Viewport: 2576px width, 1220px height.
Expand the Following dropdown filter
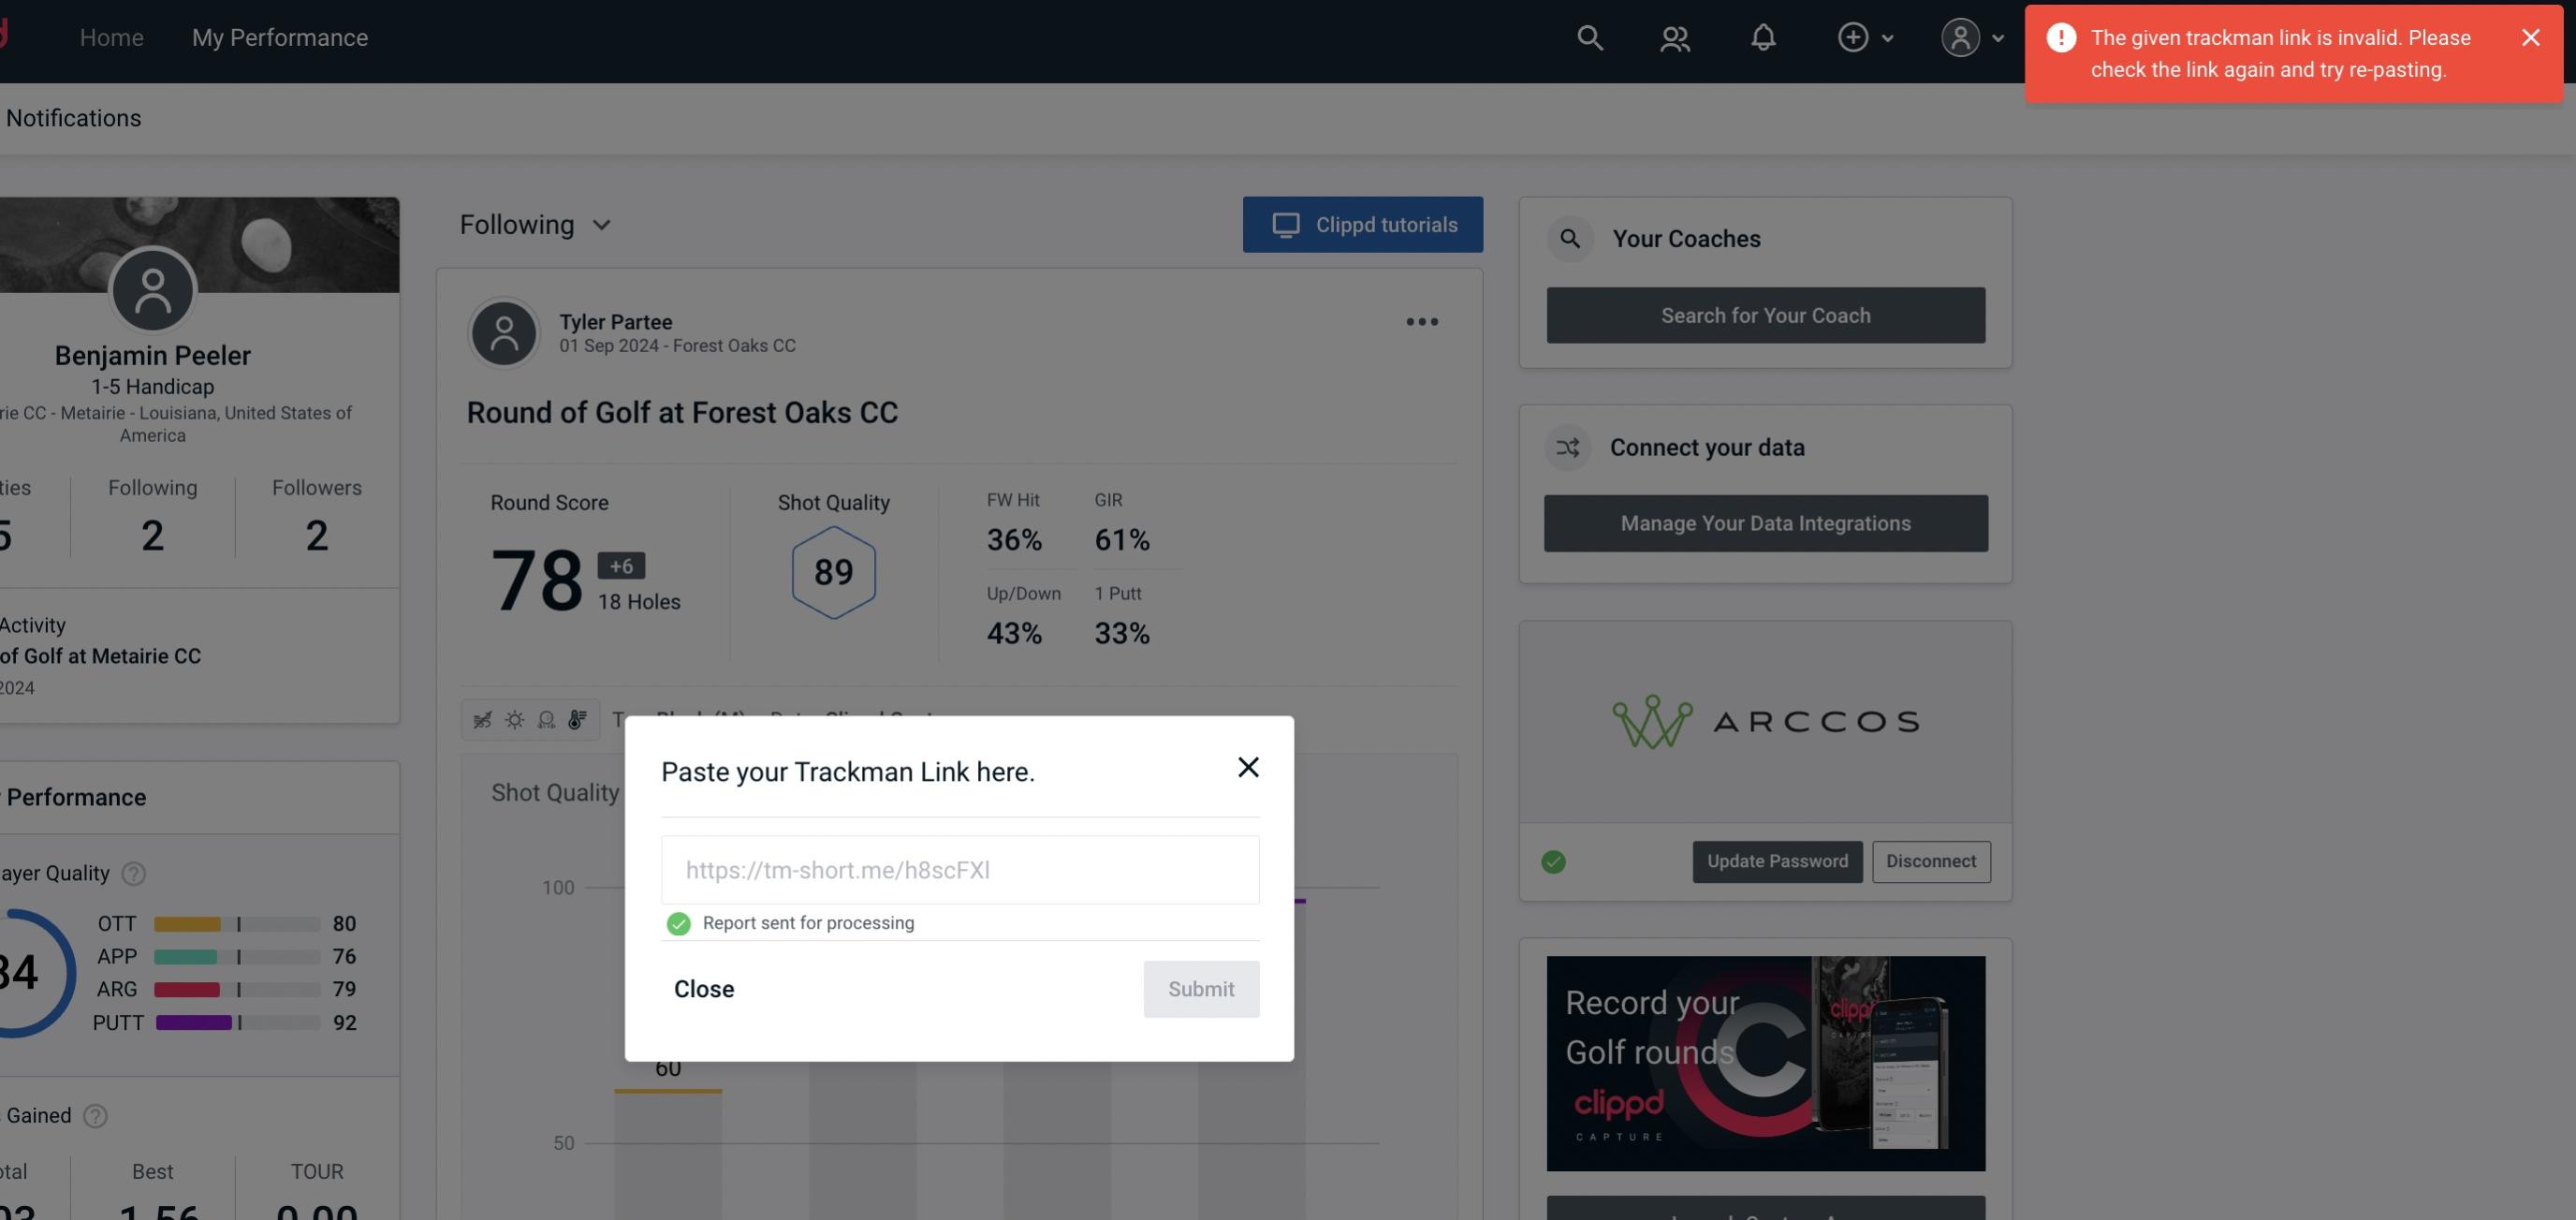tap(535, 224)
